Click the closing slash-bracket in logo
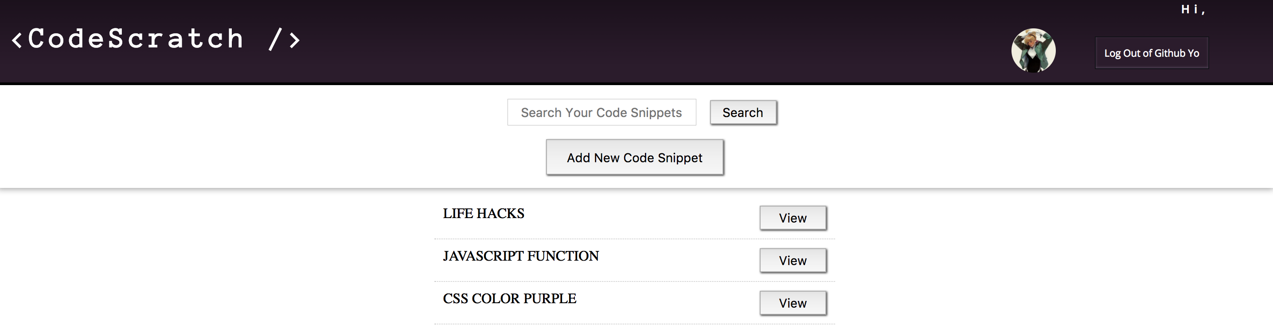The height and width of the screenshot is (336, 1273). [x=284, y=39]
